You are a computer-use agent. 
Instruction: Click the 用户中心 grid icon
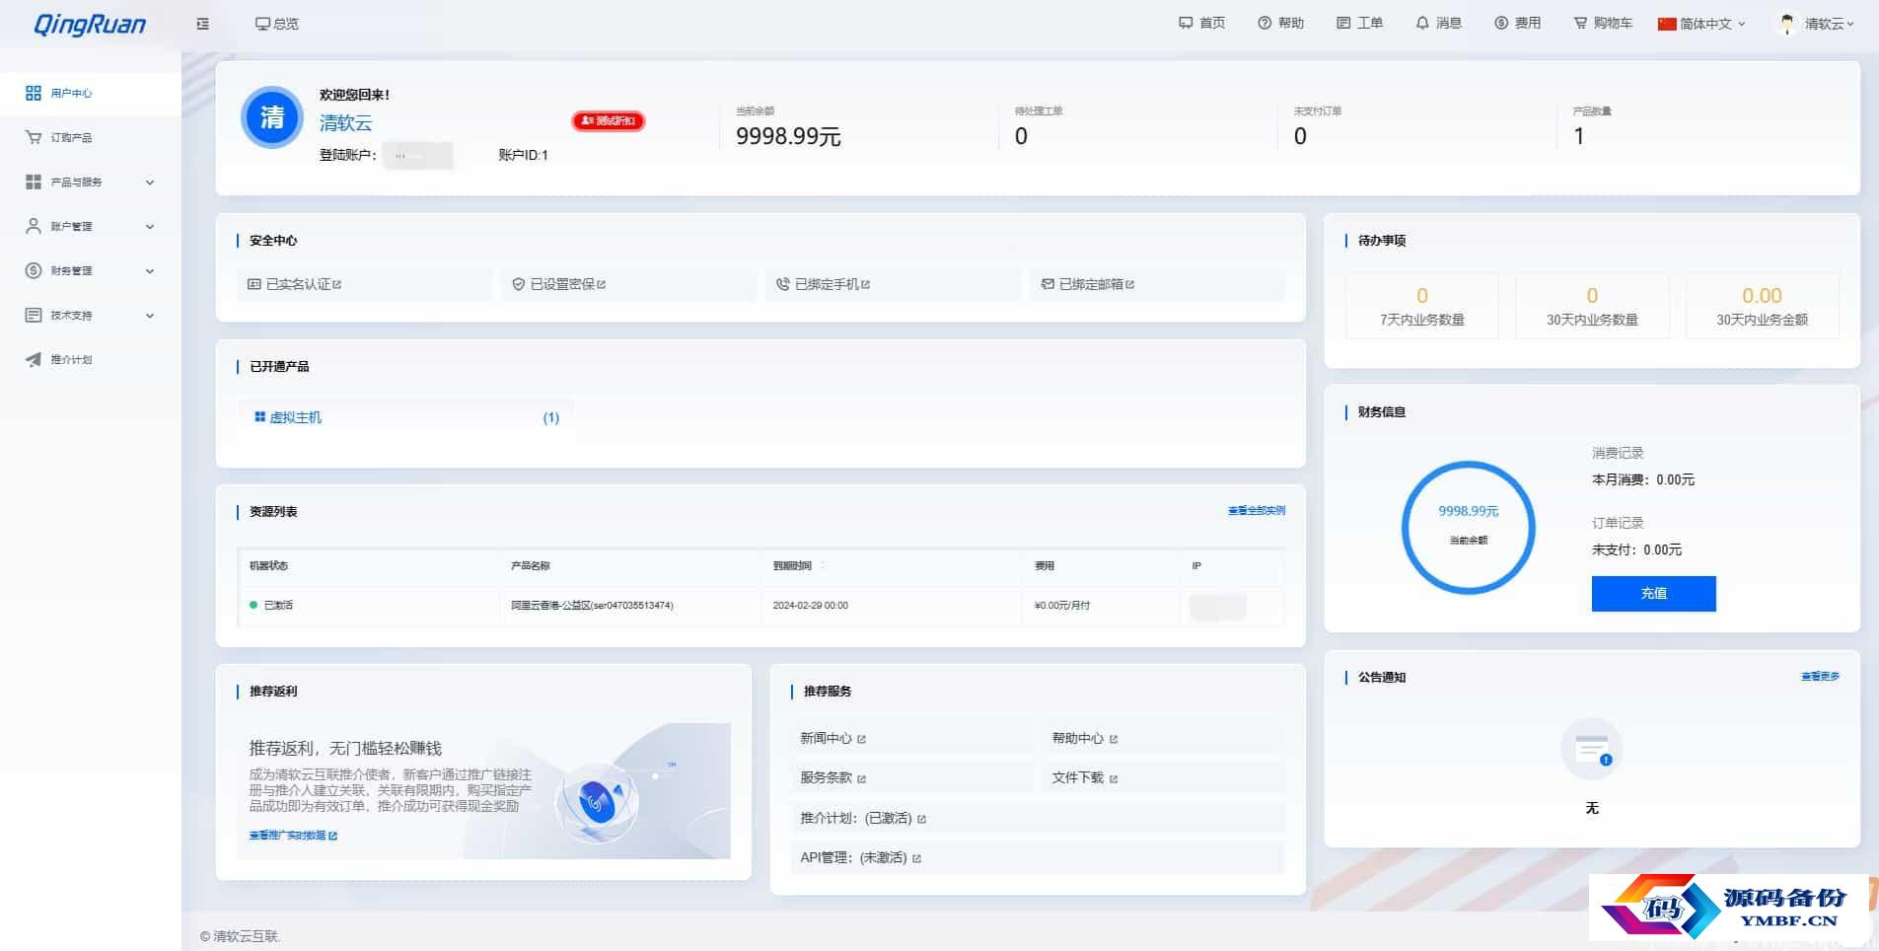[x=33, y=93]
